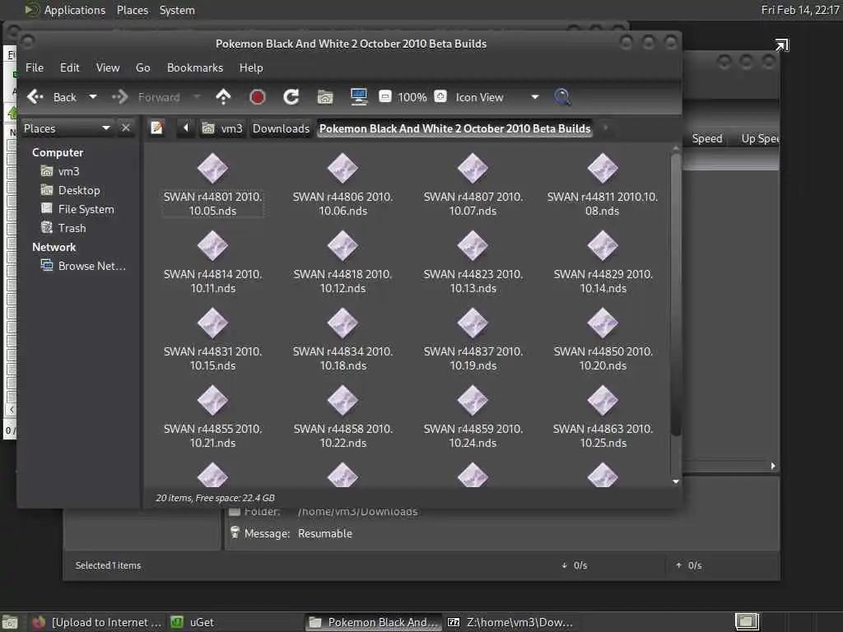Image resolution: width=843 pixels, height=632 pixels.
Task: Click the clock Fri Feb 14, 22:17
Action: tap(800, 10)
